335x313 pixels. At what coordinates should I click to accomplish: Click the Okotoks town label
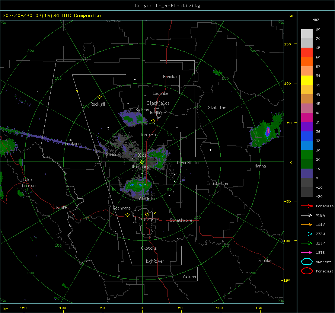point(149,248)
